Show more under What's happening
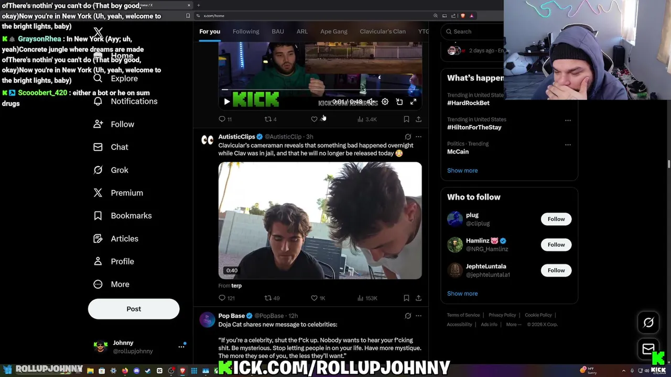The image size is (671, 377). [462, 171]
